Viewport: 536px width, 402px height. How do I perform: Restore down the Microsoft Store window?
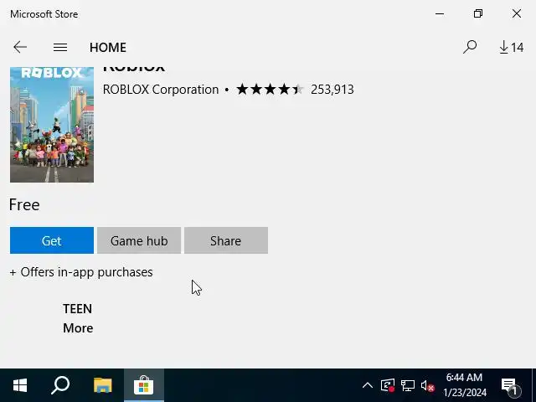coord(478,13)
